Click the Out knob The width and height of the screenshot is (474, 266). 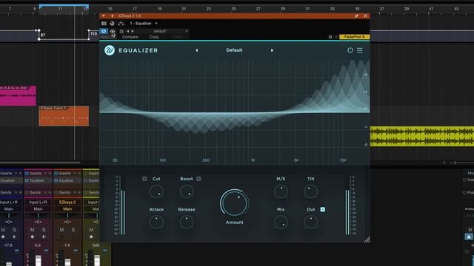[311, 222]
